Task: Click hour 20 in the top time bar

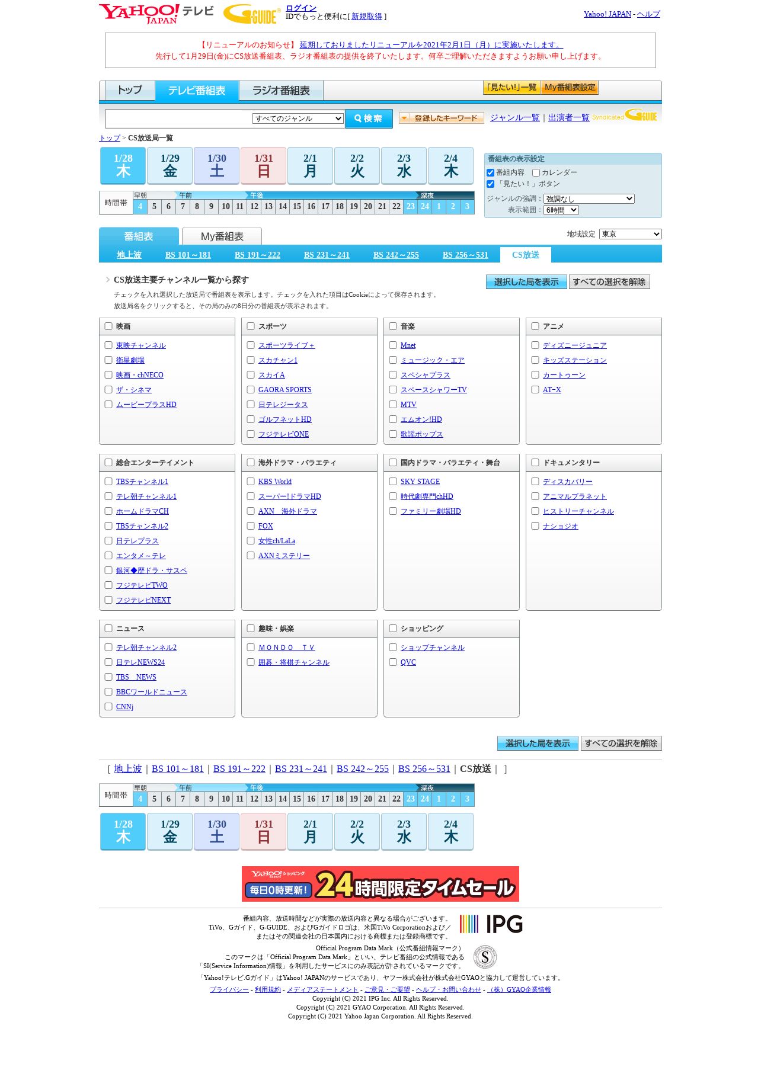Action: [x=368, y=207]
